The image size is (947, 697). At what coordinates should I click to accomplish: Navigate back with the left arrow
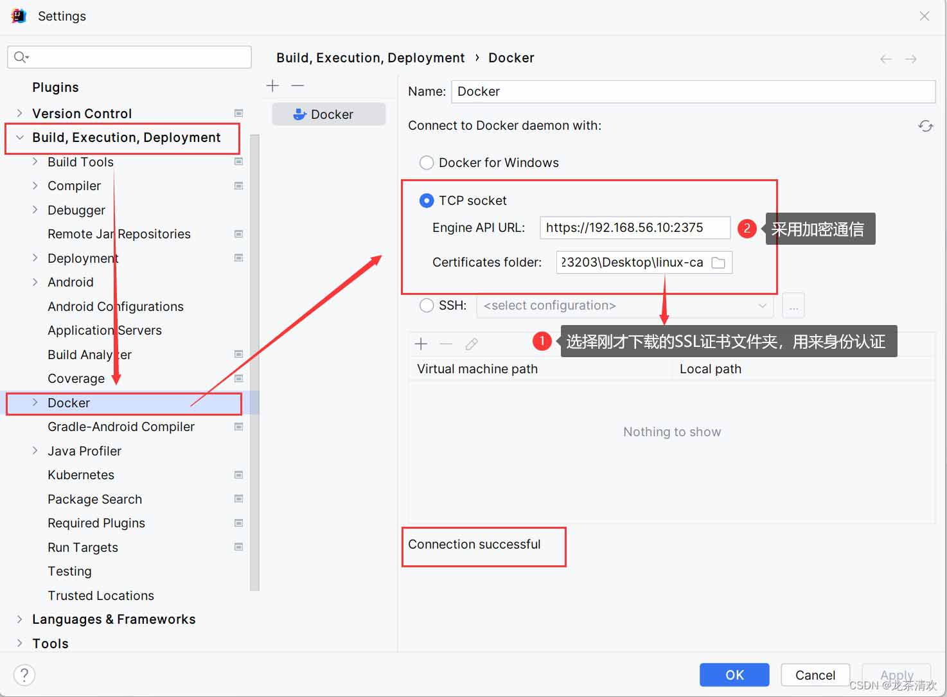click(x=886, y=59)
